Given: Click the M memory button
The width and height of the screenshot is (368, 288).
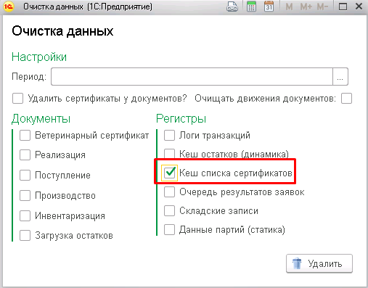Looking at the screenshot, I should [x=289, y=7].
